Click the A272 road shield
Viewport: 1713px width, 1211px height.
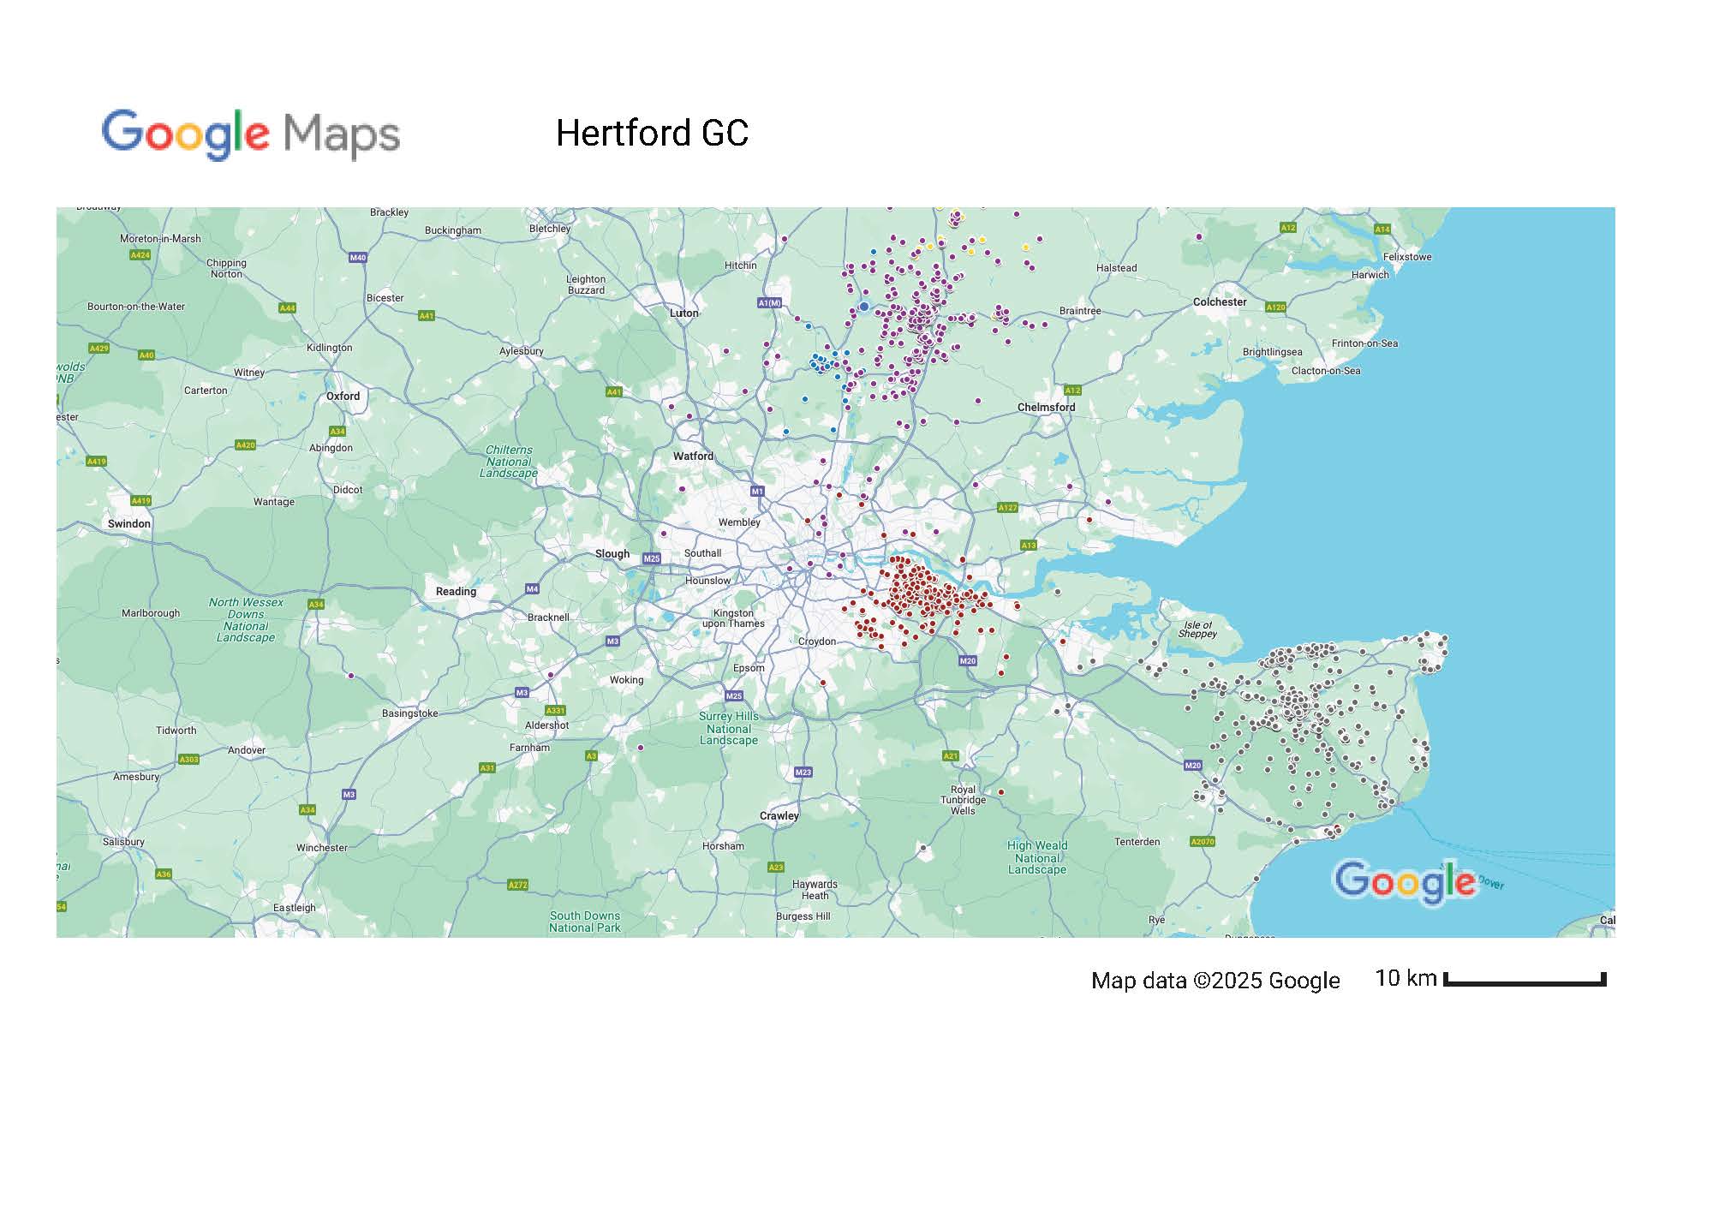pyautogui.click(x=518, y=885)
